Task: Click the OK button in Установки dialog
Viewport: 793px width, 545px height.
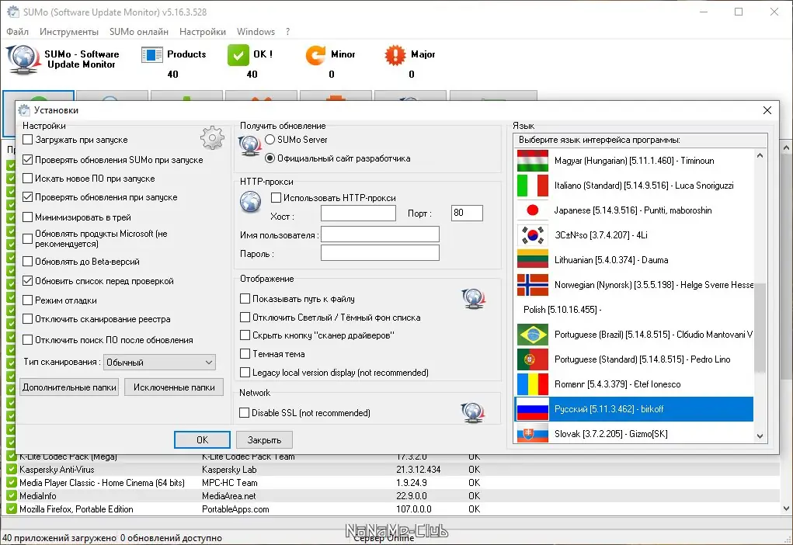Action: (x=202, y=440)
